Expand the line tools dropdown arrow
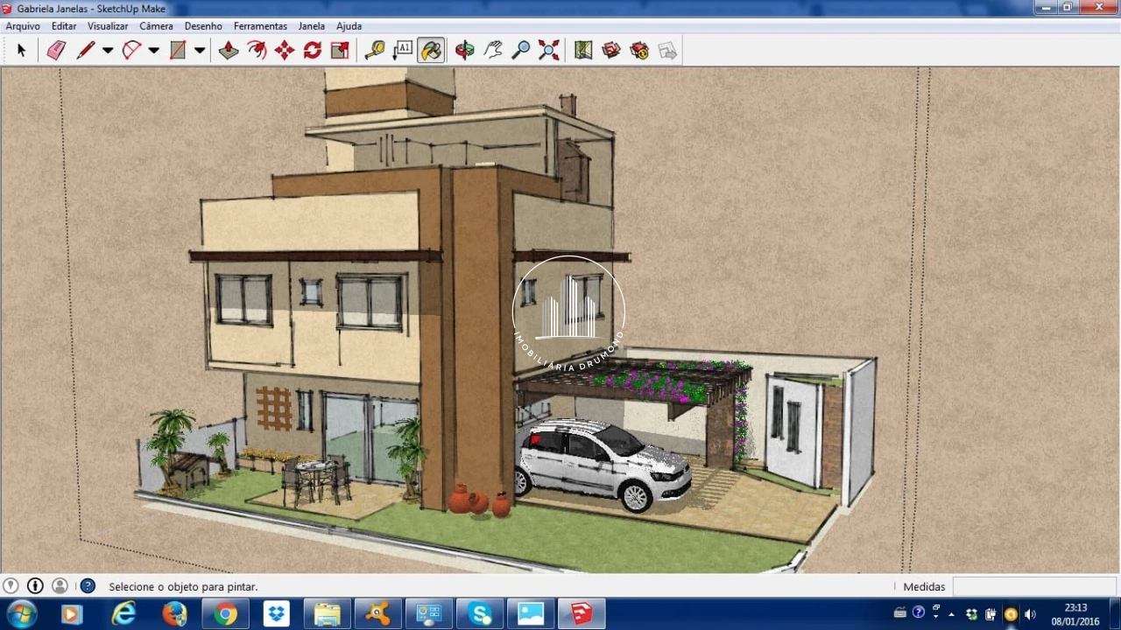The height and width of the screenshot is (630, 1121). tap(108, 51)
